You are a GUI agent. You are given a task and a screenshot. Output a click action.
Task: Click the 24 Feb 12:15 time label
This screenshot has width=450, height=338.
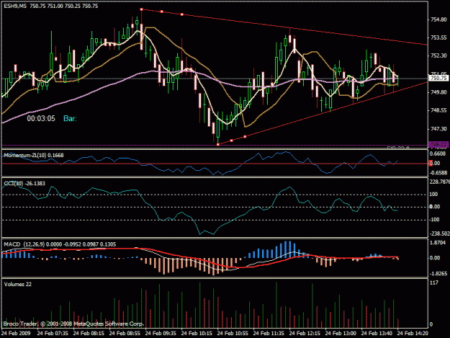[x=305, y=334]
